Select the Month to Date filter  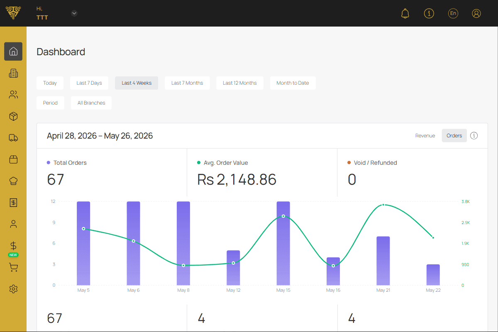[x=293, y=83]
